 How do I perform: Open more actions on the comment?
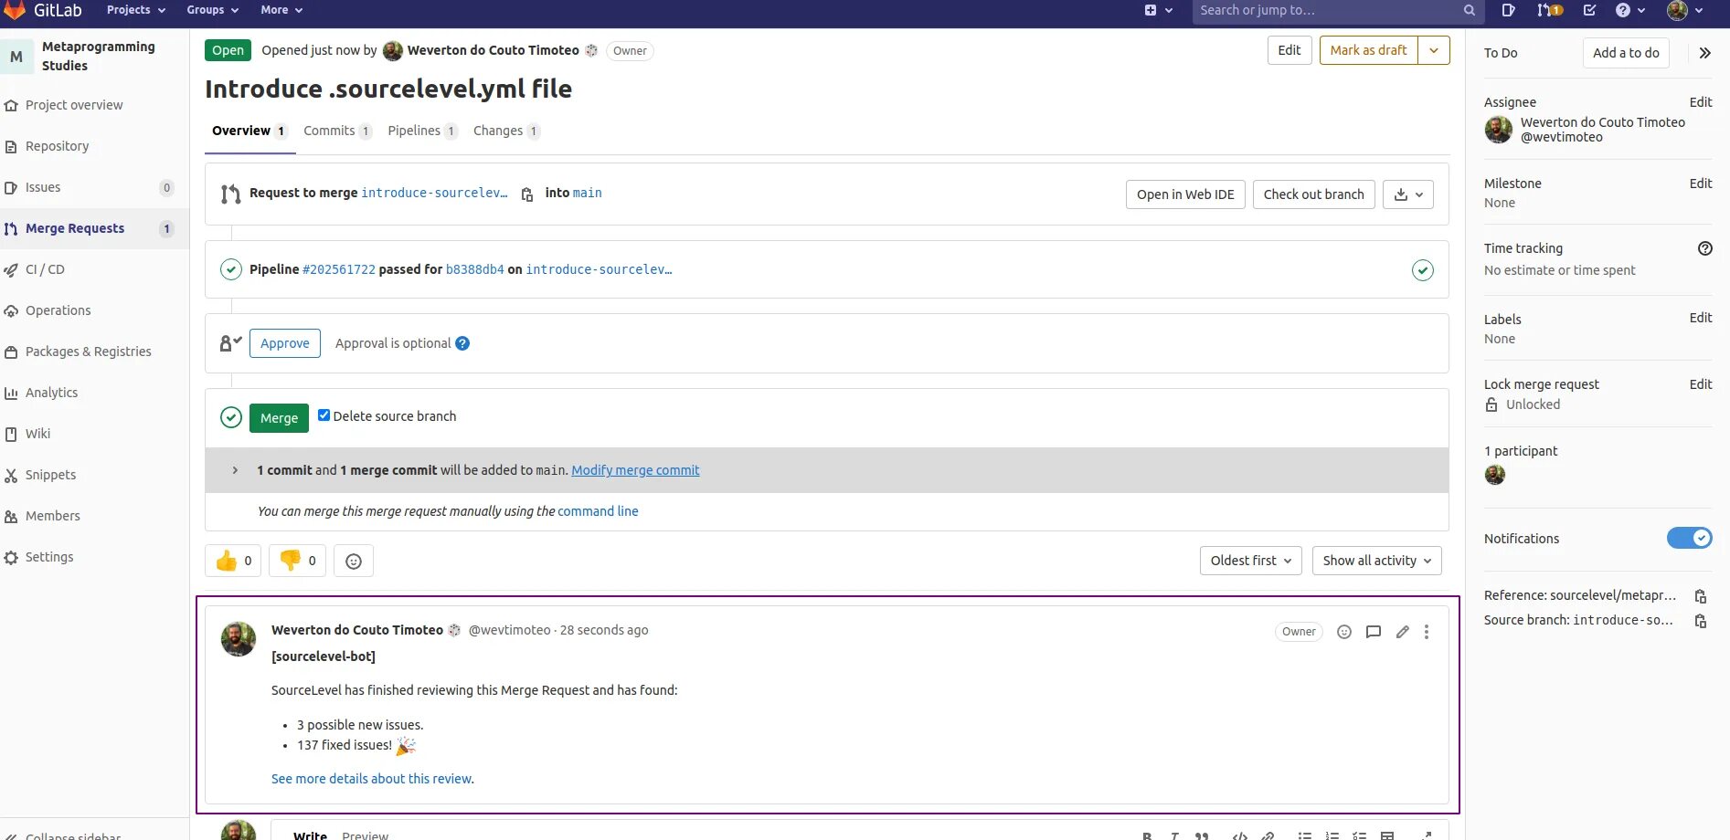pyautogui.click(x=1426, y=632)
